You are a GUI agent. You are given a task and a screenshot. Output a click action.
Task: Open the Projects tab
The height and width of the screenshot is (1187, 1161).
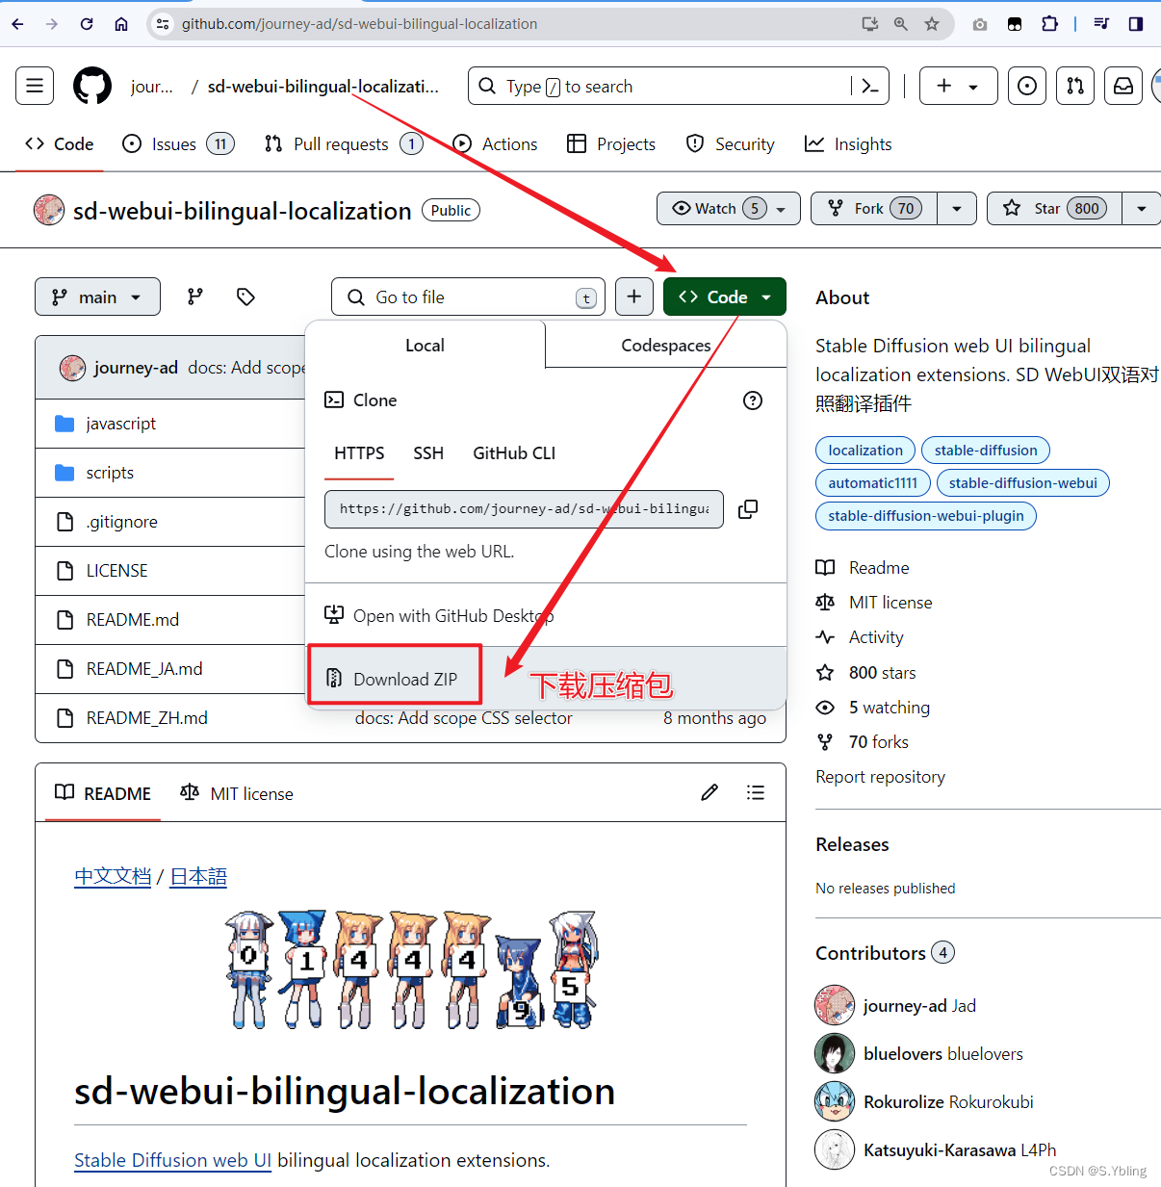[x=611, y=144]
